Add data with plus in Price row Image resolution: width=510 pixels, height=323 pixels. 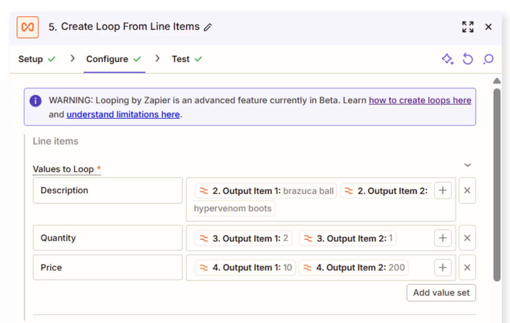pyautogui.click(x=443, y=267)
